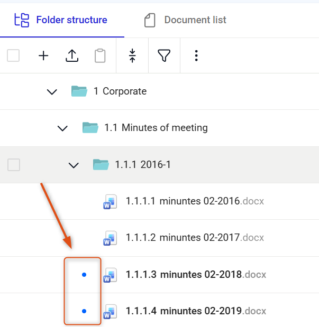This screenshot has width=319, height=327.
Task: Click Word icon of minuntes 02-2016.docx
Action: pyautogui.click(x=110, y=201)
